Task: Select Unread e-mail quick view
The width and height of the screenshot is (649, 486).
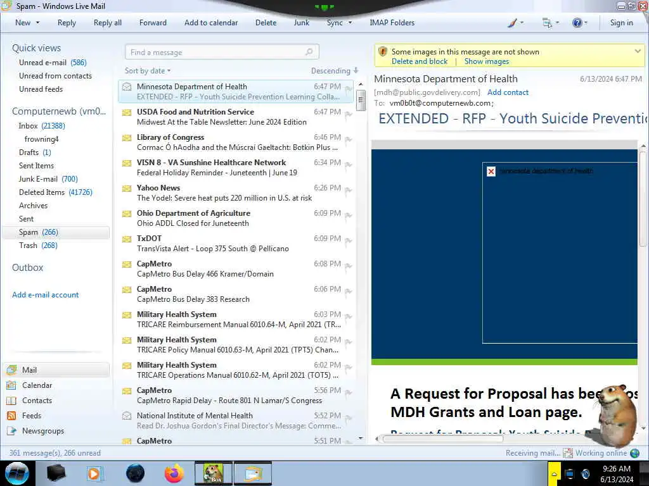Action: coord(53,63)
